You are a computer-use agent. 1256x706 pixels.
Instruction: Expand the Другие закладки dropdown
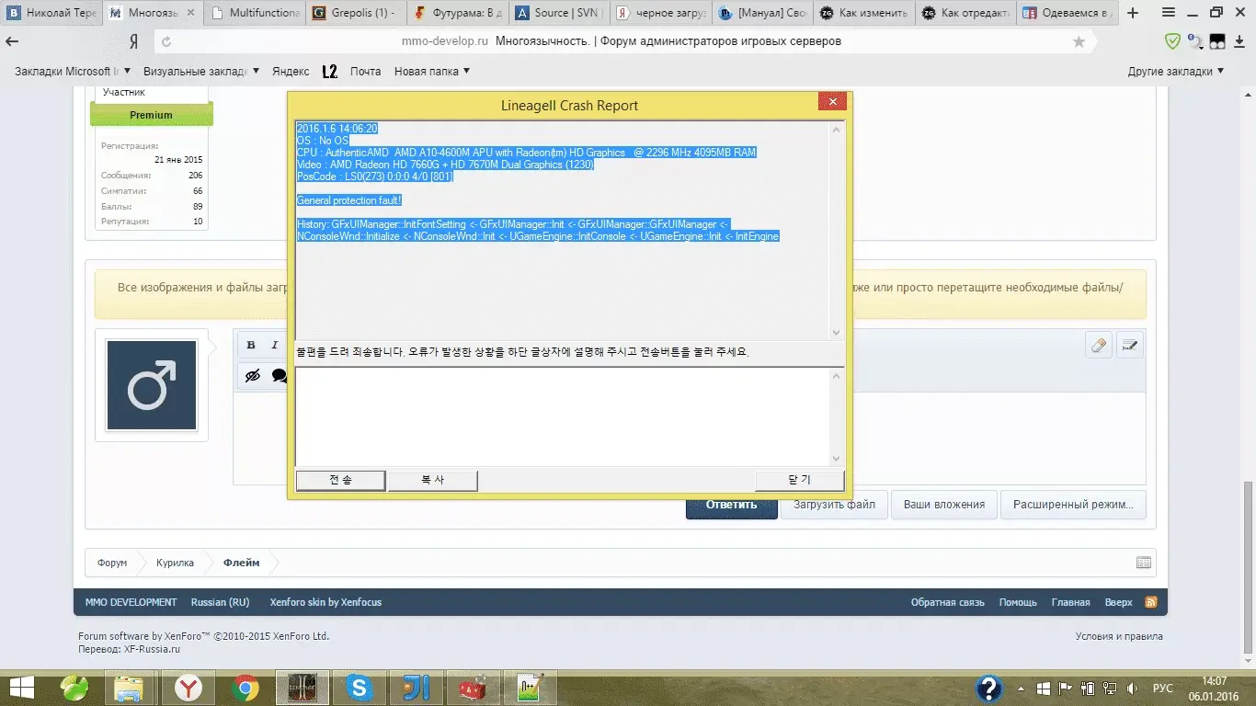[x=1176, y=72]
